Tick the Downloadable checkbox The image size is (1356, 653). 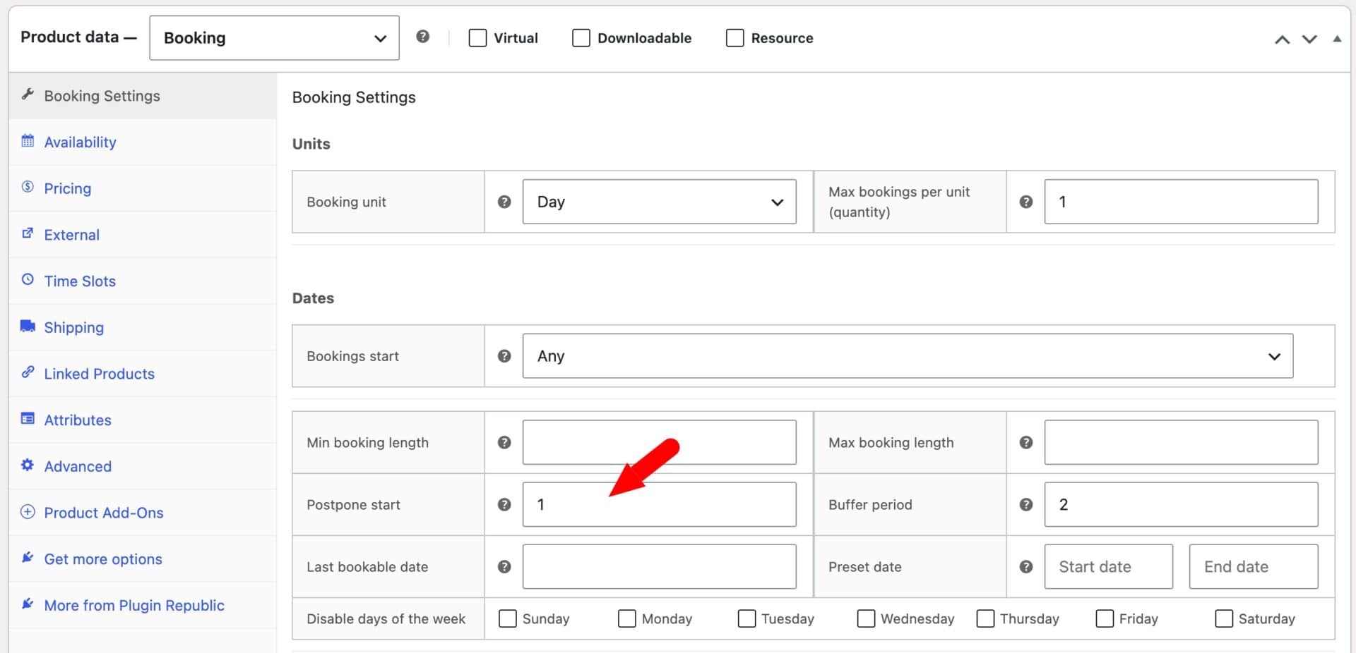[x=581, y=38]
